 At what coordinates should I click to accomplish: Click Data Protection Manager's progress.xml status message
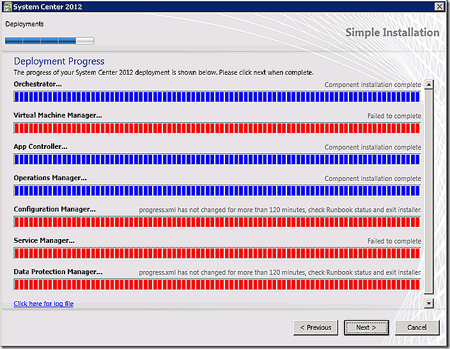click(x=280, y=272)
